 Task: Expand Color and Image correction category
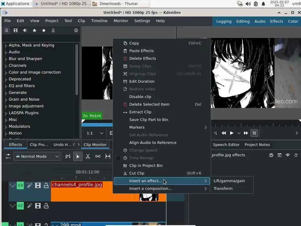(6, 73)
